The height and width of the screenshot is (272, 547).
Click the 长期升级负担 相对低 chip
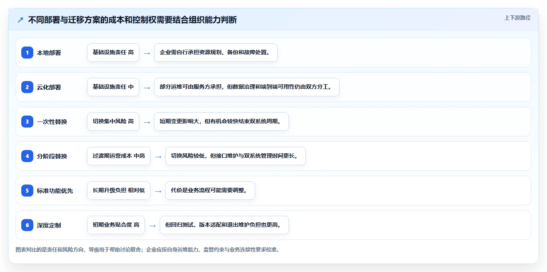point(119,191)
